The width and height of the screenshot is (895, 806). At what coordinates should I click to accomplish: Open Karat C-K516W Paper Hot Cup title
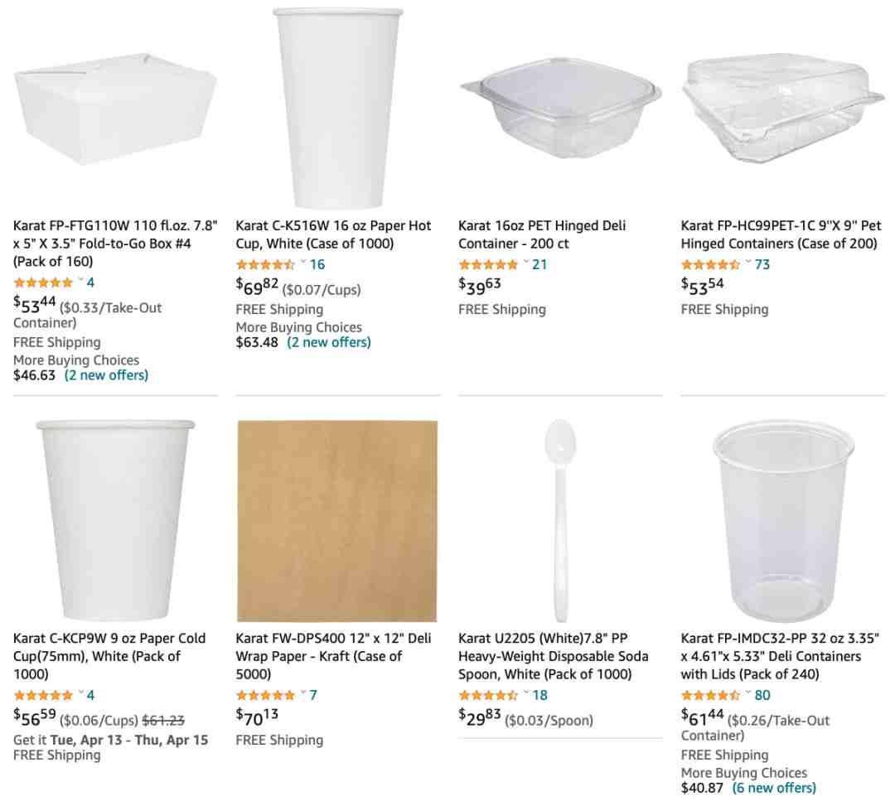tap(333, 234)
